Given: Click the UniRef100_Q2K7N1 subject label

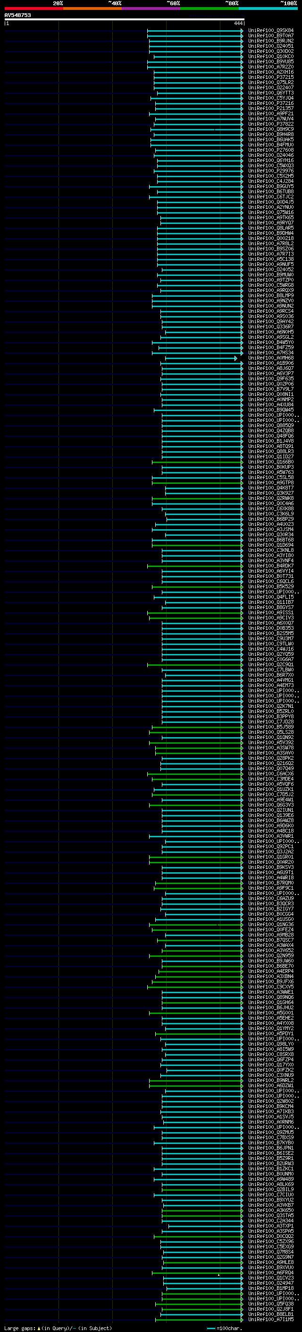Looking at the screenshot, I should click(270, 706).
